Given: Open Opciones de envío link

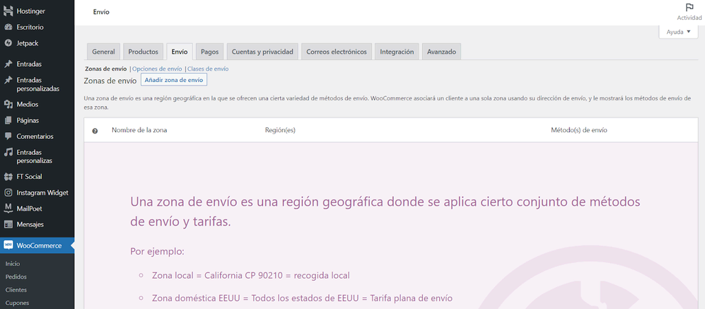Looking at the screenshot, I should coord(157,69).
